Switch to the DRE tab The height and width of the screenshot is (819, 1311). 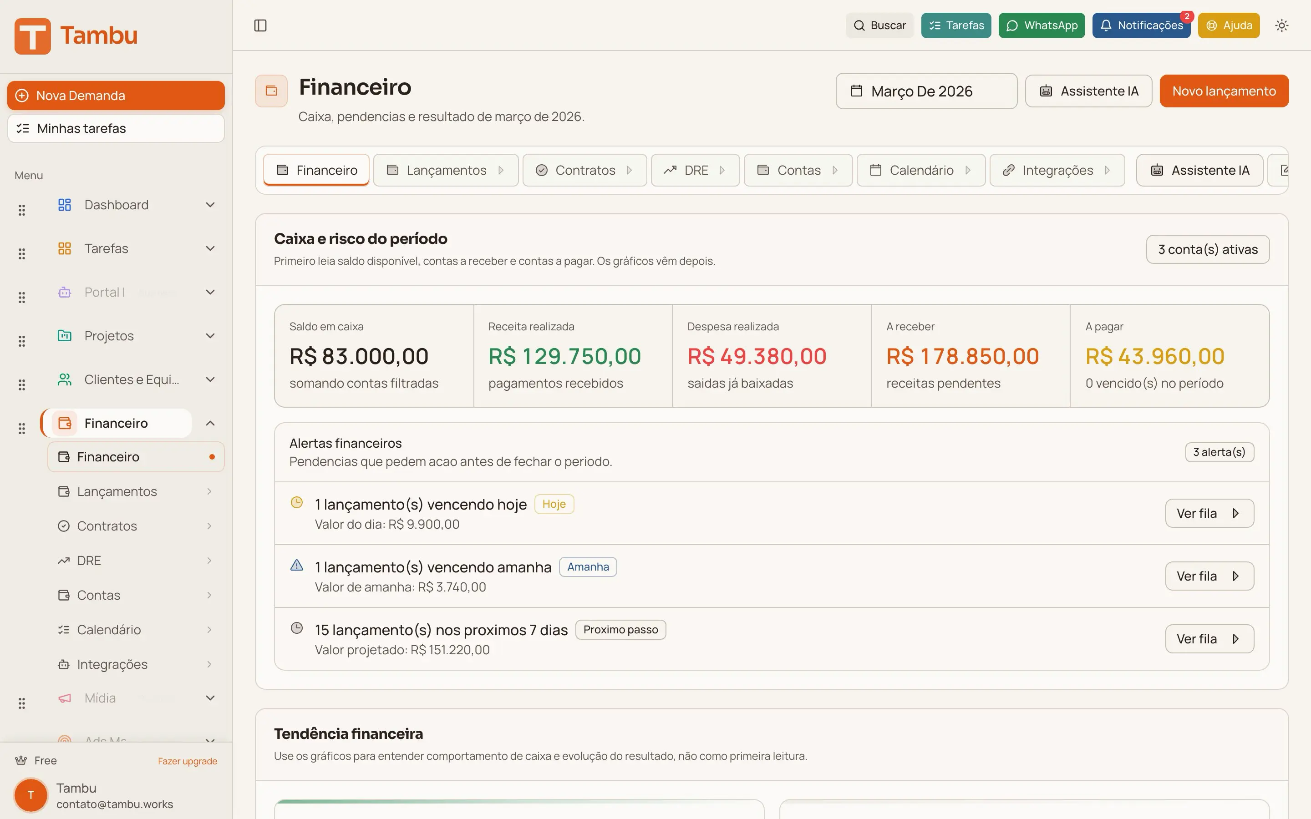tap(695, 170)
